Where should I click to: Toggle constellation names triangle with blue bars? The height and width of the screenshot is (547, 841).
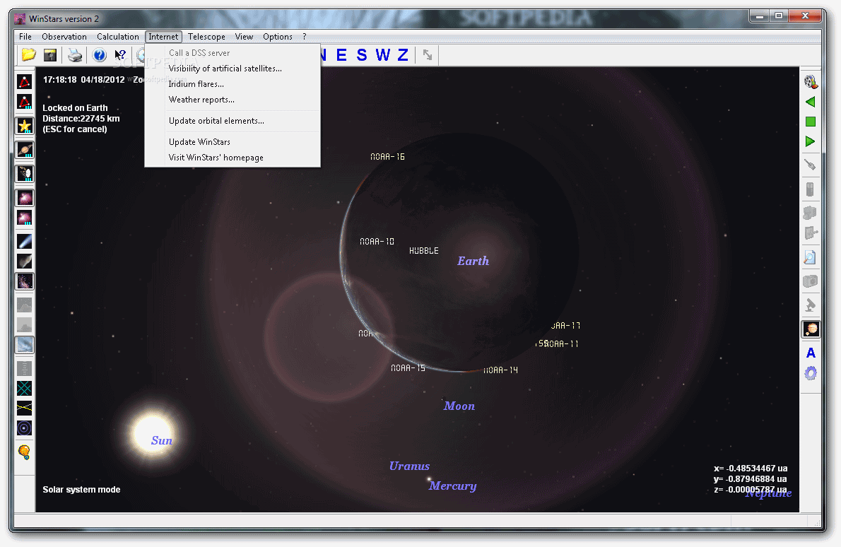click(24, 102)
